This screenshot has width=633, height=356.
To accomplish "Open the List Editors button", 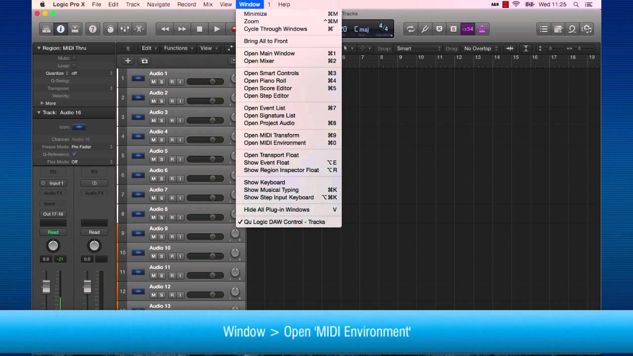I will point(543,29).
